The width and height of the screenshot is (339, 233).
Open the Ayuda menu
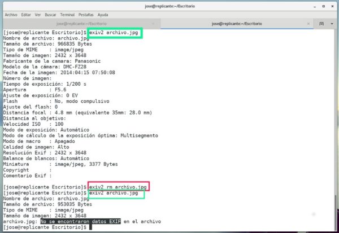[103, 15]
